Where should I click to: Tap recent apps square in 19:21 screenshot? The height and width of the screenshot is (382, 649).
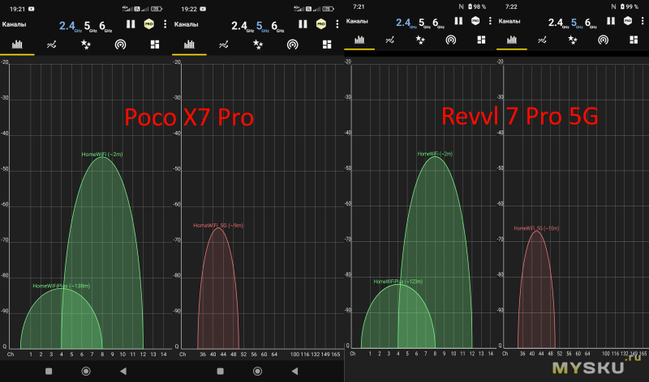click(49, 371)
